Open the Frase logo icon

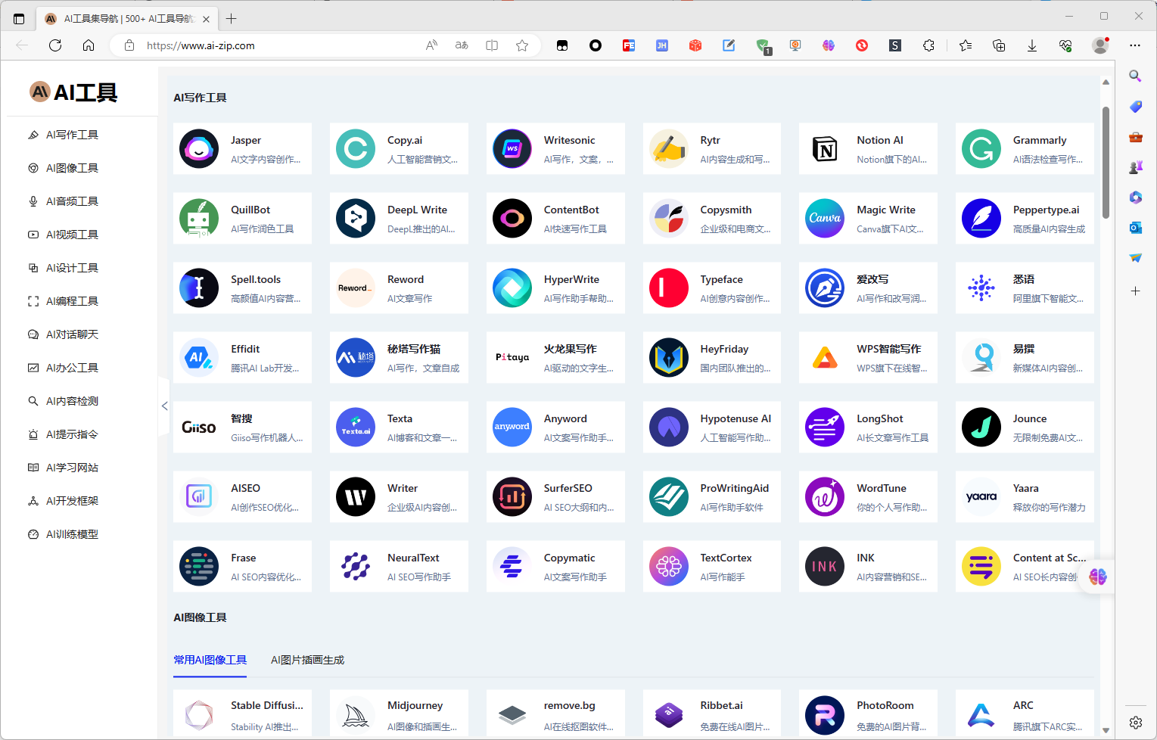[199, 567]
